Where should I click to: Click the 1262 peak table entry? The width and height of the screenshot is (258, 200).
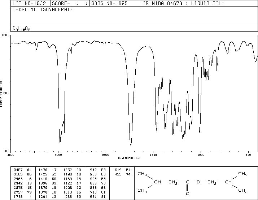[x=72, y=170]
